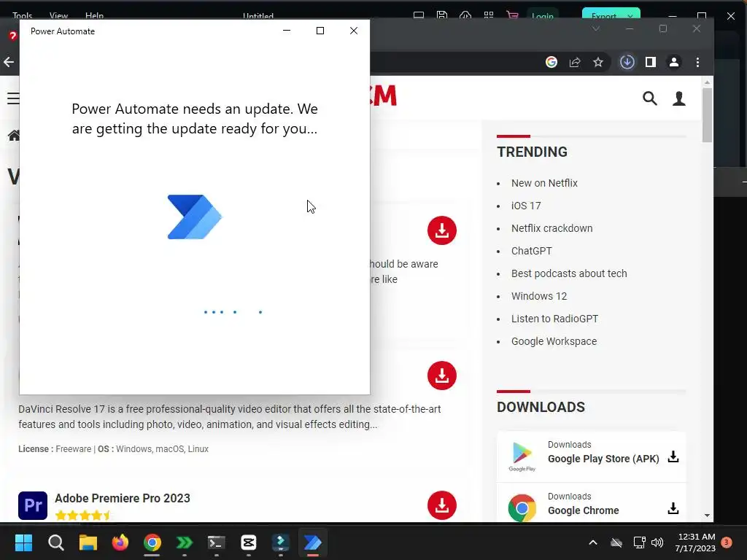
Task: Open 'iOS 17' trending link
Action: pyautogui.click(x=526, y=206)
